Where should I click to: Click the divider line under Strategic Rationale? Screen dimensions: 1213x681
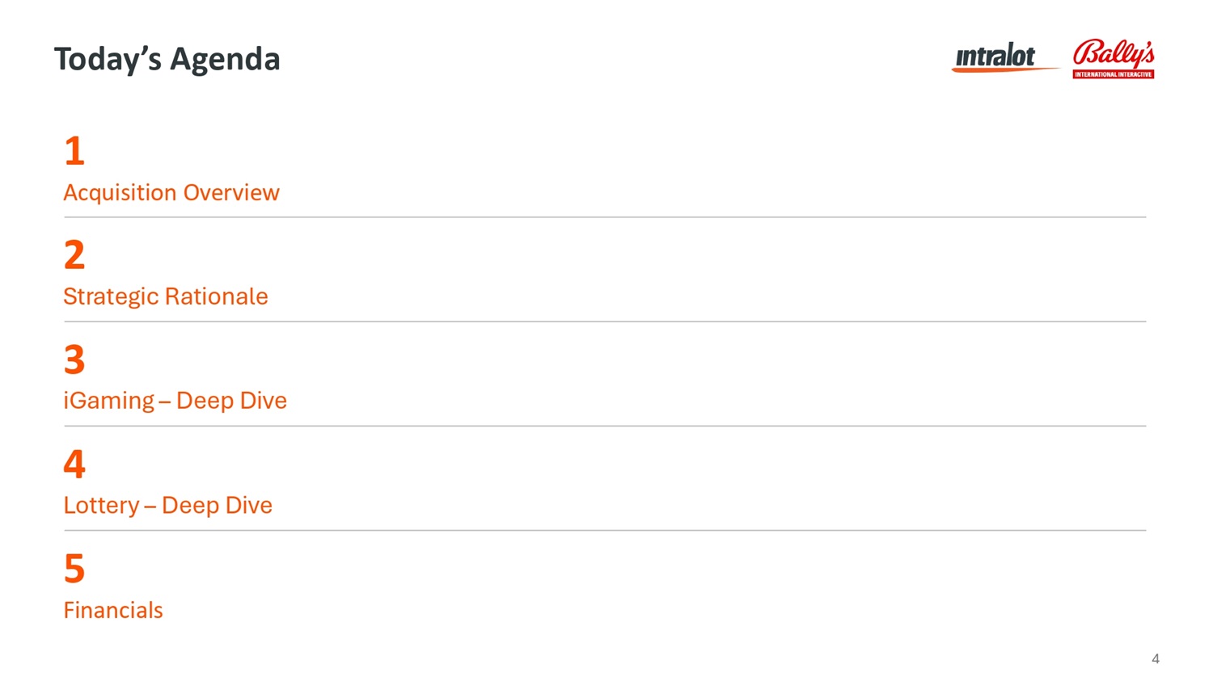[x=605, y=322]
